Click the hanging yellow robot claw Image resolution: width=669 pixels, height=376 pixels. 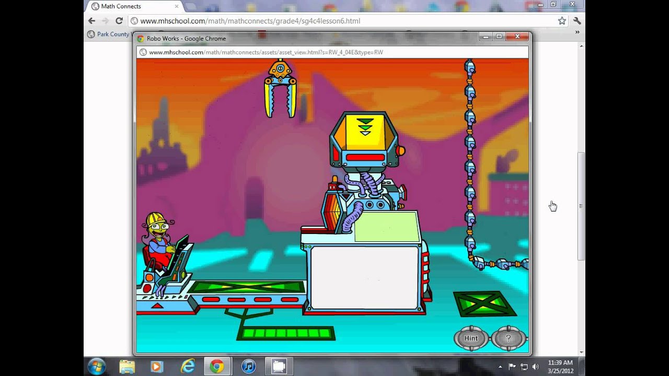[281, 89]
